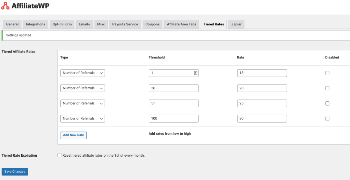The height and width of the screenshot is (180, 350).
Task: Open Type dropdown for threshold 26 row
Action: point(82,88)
